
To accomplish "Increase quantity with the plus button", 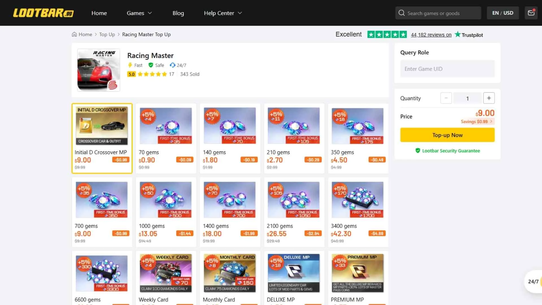I will (x=489, y=98).
